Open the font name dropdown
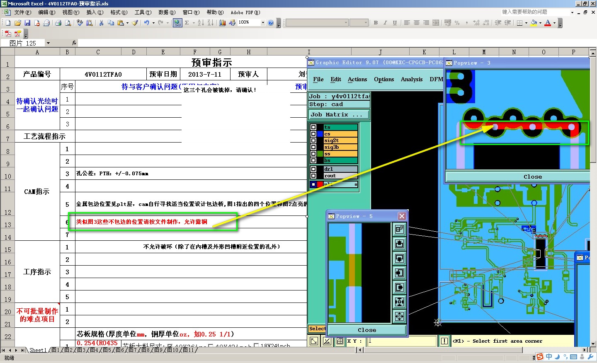The width and height of the screenshot is (597, 363). tap(346, 23)
